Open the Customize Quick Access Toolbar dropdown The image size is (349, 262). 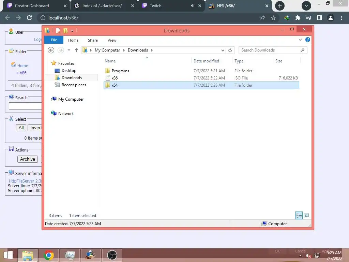point(72,31)
